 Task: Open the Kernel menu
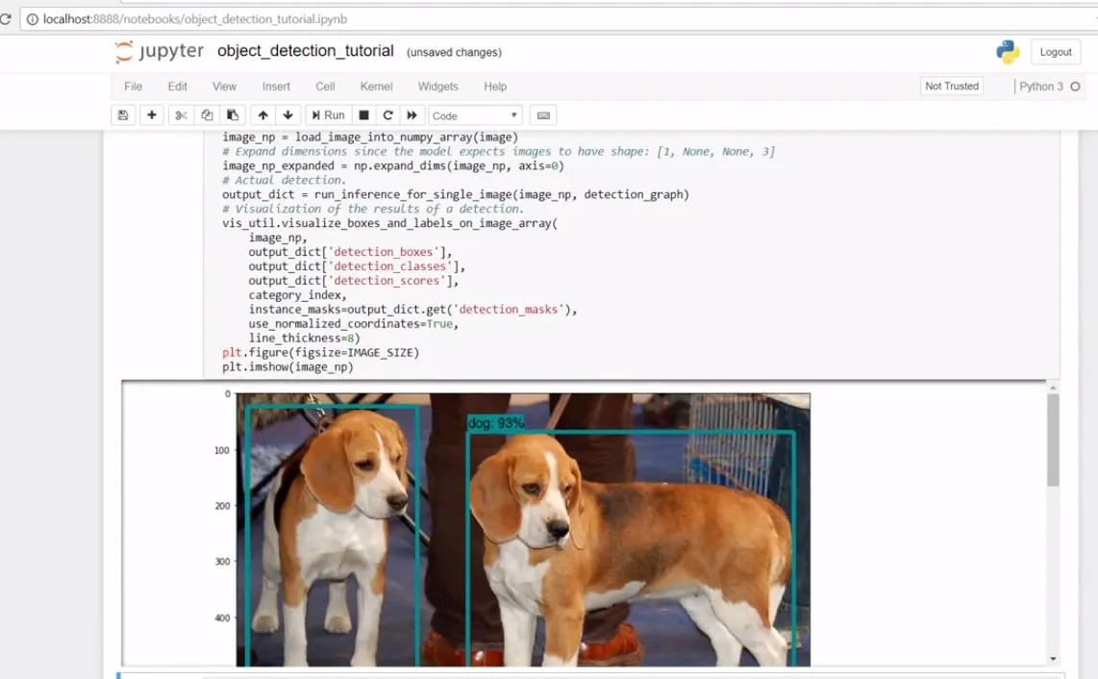(376, 87)
